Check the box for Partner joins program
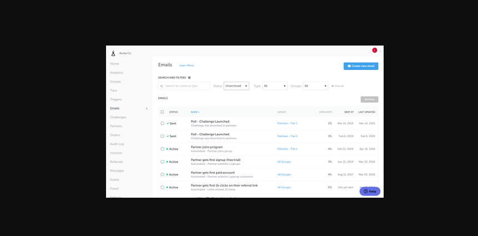 (162, 149)
